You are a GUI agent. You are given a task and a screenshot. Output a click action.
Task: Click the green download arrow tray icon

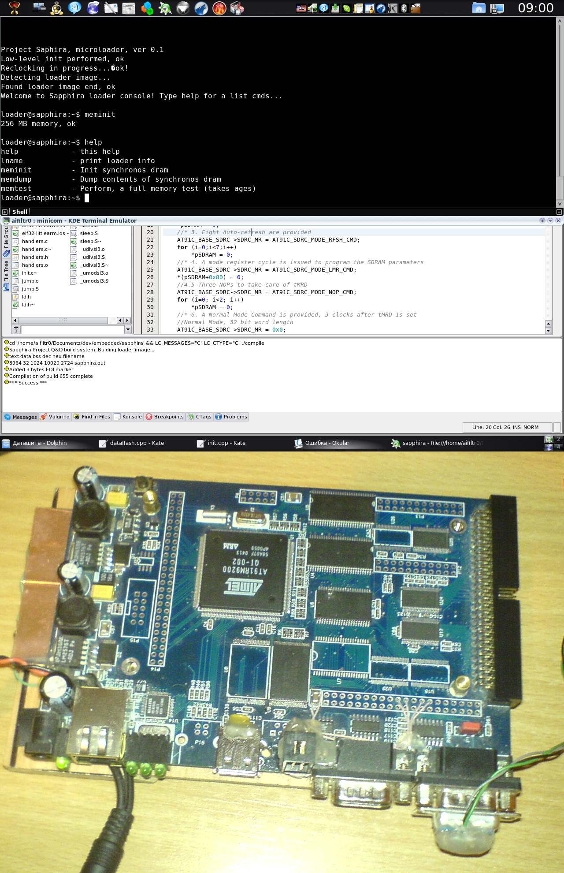(x=335, y=8)
